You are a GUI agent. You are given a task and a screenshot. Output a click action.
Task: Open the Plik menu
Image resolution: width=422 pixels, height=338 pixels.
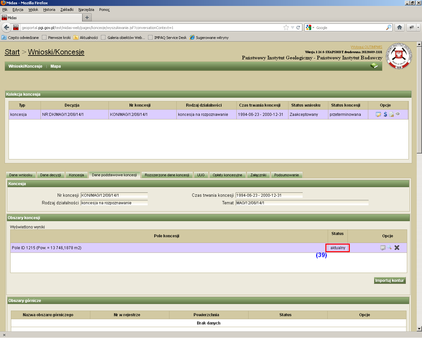5,10
